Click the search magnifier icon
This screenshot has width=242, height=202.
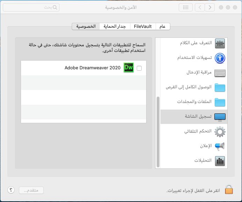point(55,7)
